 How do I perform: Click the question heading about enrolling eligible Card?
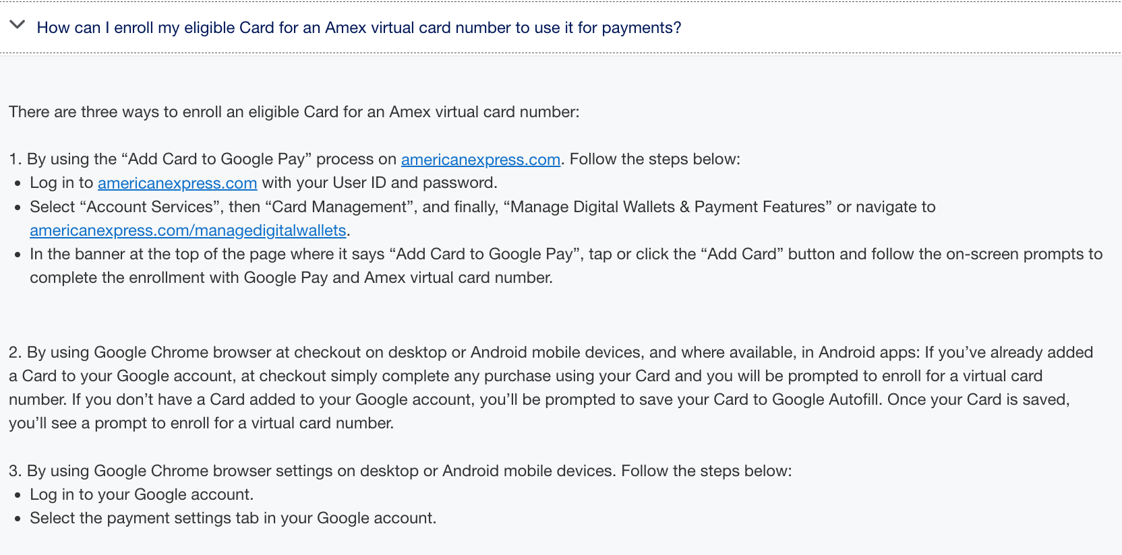[x=359, y=28]
